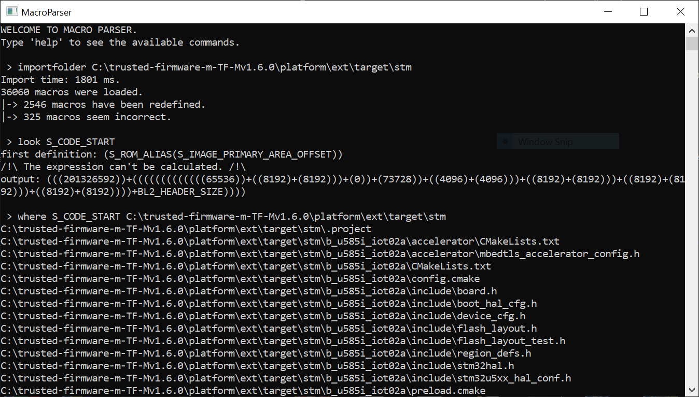Click the 'WELCOME TO MACRO PARSER.' line
The height and width of the screenshot is (397, 699).
click(69, 30)
